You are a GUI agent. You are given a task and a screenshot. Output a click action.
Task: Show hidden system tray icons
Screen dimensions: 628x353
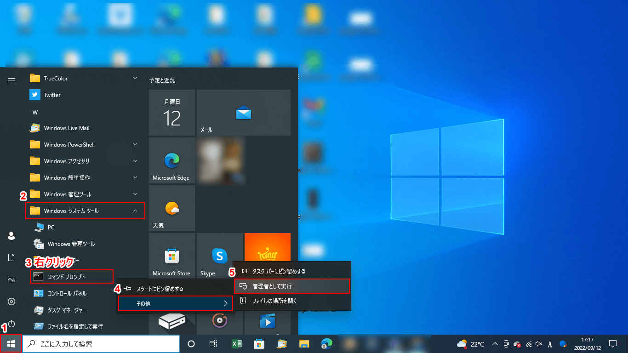pos(495,344)
